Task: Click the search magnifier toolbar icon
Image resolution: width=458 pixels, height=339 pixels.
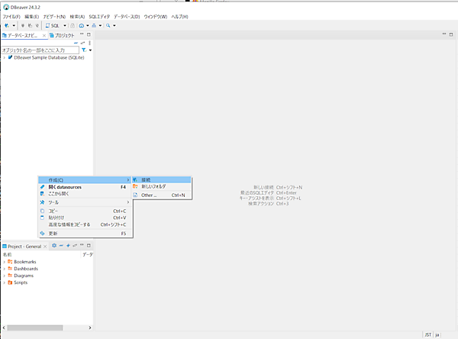Action: pyautogui.click(x=109, y=25)
